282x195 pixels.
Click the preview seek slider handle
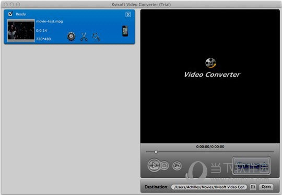pyautogui.click(x=156, y=152)
